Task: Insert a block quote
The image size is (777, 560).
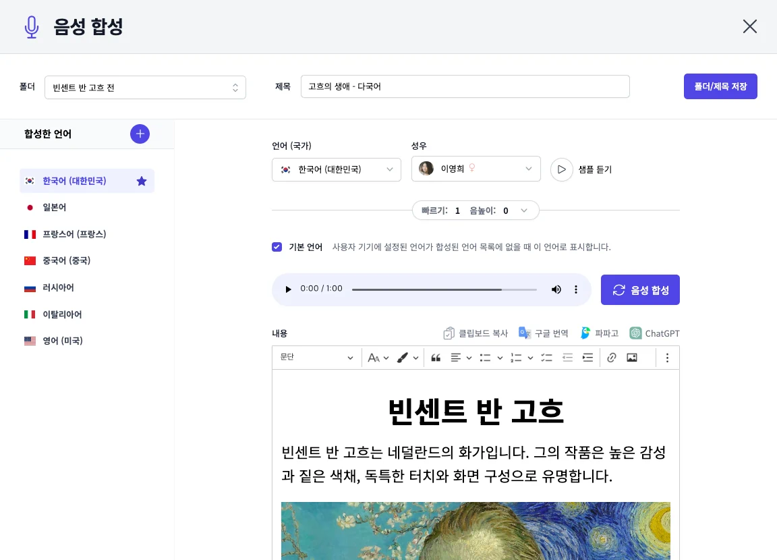Action: (x=436, y=358)
